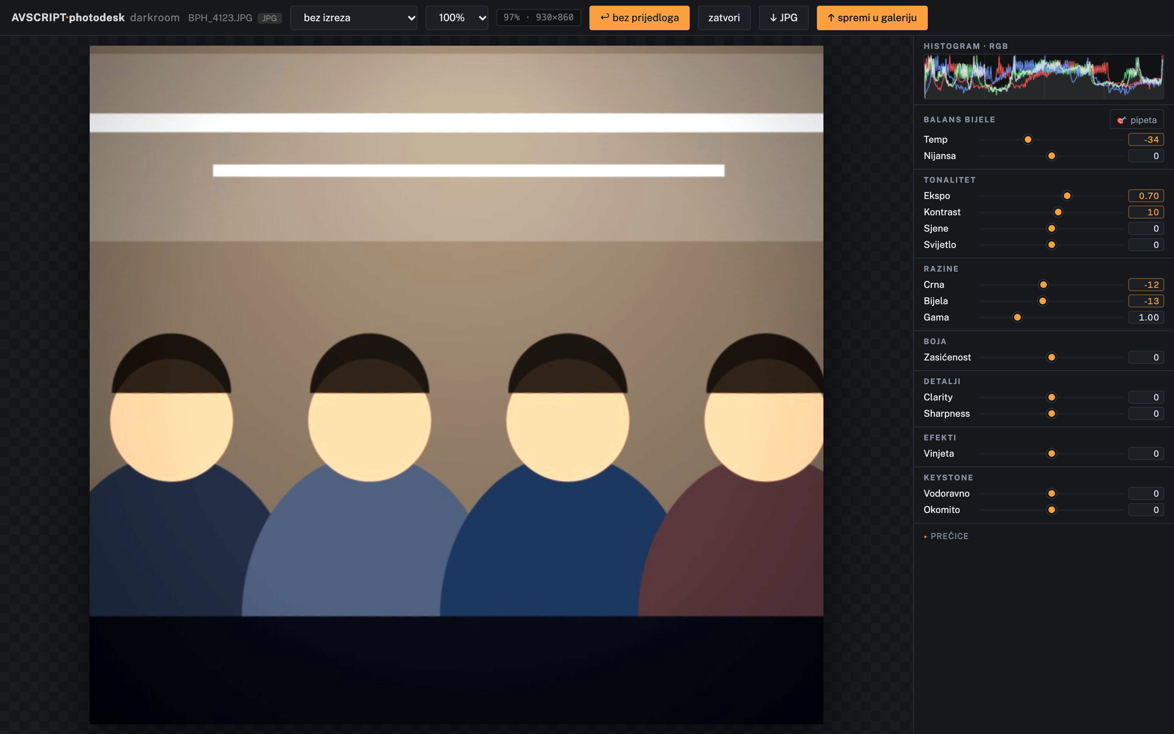Image resolution: width=1174 pixels, height=734 pixels.
Task: Click the Crna value field showing -12
Action: point(1146,285)
